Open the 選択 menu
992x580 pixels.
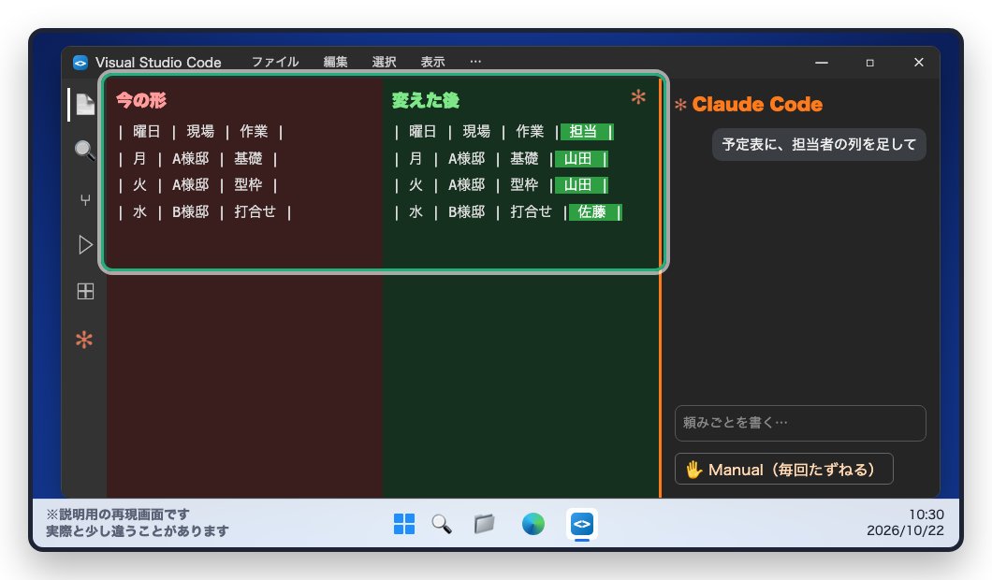[384, 62]
